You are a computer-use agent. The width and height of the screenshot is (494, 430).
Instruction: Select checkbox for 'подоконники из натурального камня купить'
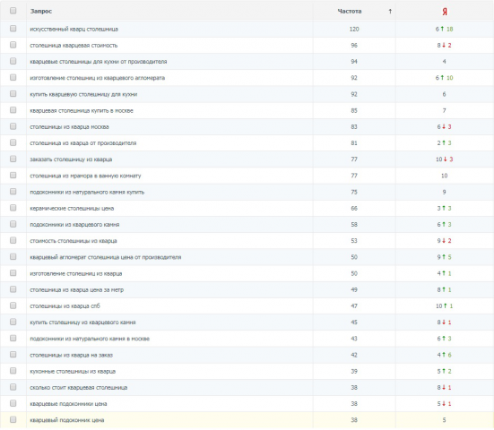[x=13, y=192]
